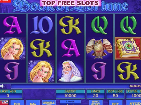This screenshot has width=141, height=105.
Task: Open the Info paytable screen
Action: tap(33, 102)
